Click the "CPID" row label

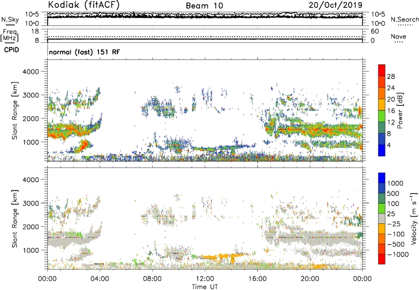[12, 50]
